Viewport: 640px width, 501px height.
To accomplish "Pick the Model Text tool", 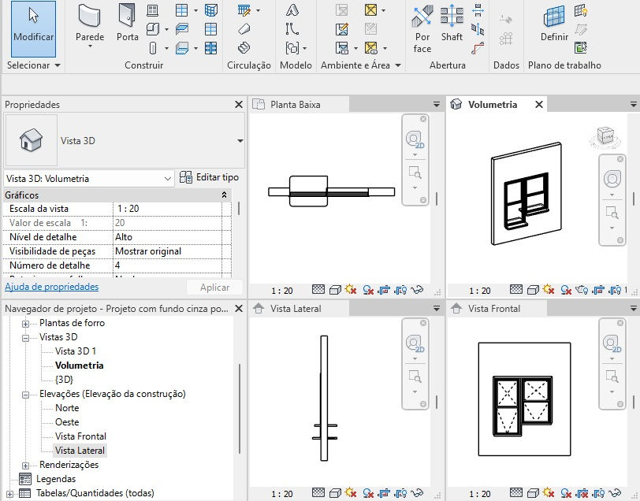I will [292, 9].
